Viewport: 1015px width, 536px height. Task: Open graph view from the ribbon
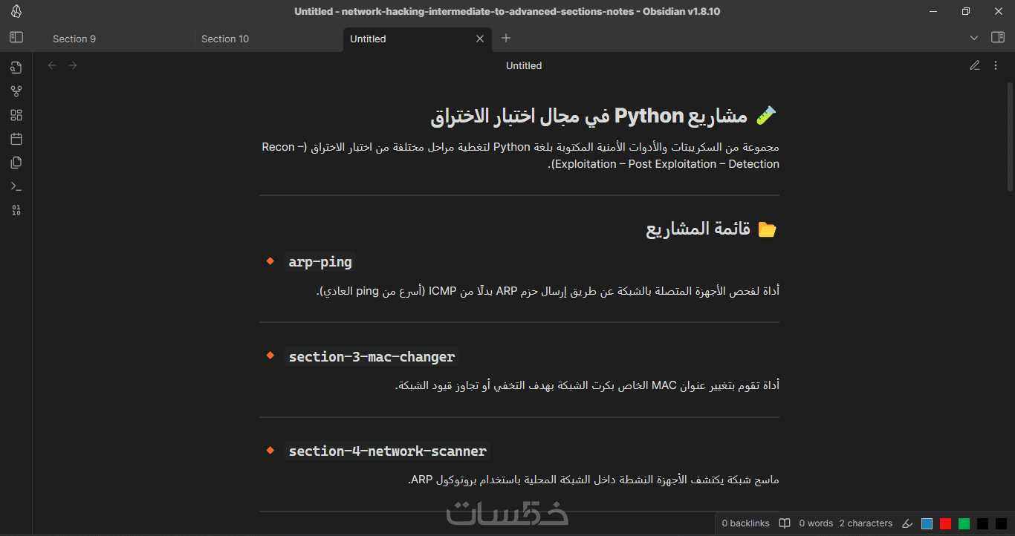[x=16, y=91]
